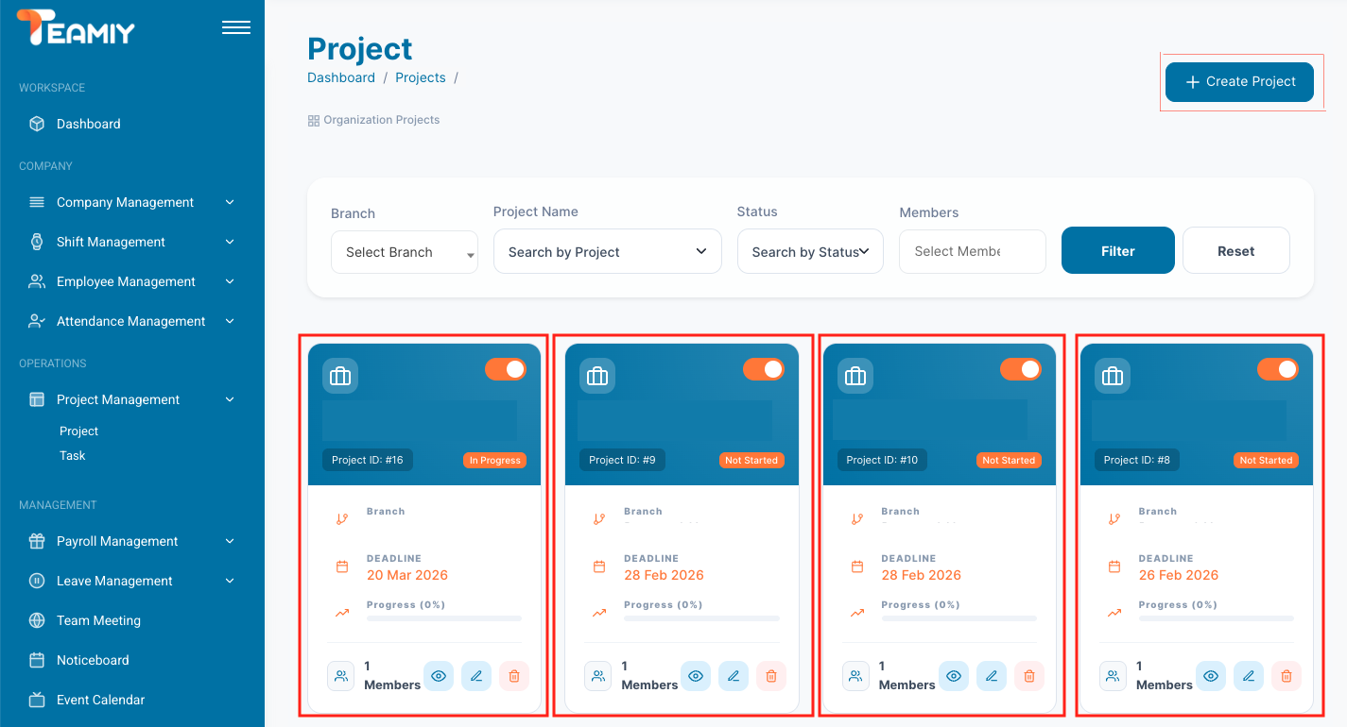Switch off the Project #9 toggle
This screenshot has height=727, width=1347.
[x=763, y=369]
